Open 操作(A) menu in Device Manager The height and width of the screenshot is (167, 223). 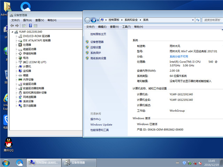coord(27,20)
